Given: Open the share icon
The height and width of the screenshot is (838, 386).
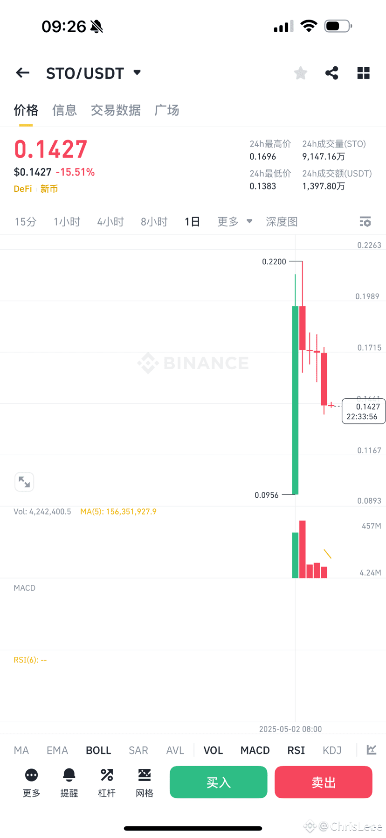Looking at the screenshot, I should [332, 73].
